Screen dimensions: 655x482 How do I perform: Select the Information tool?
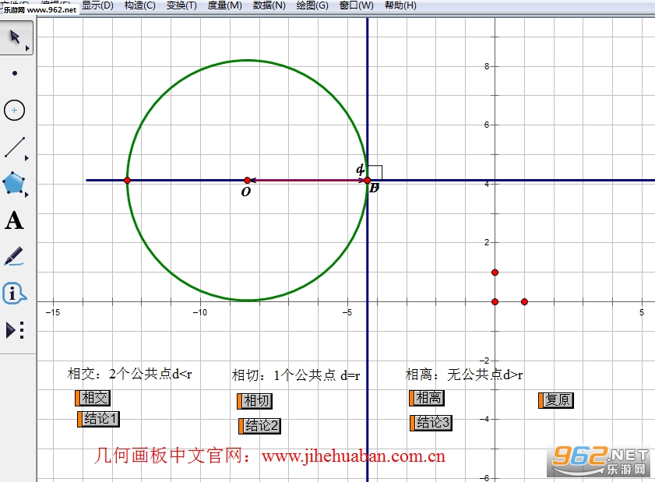14,294
